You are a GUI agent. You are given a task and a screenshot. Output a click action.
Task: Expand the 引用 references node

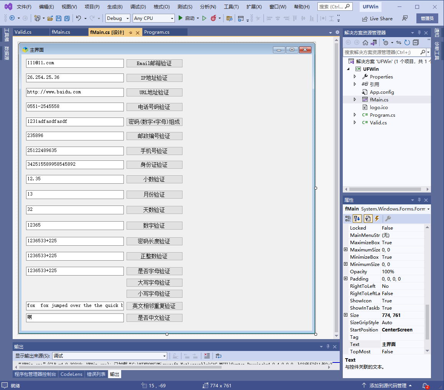pyautogui.click(x=355, y=84)
